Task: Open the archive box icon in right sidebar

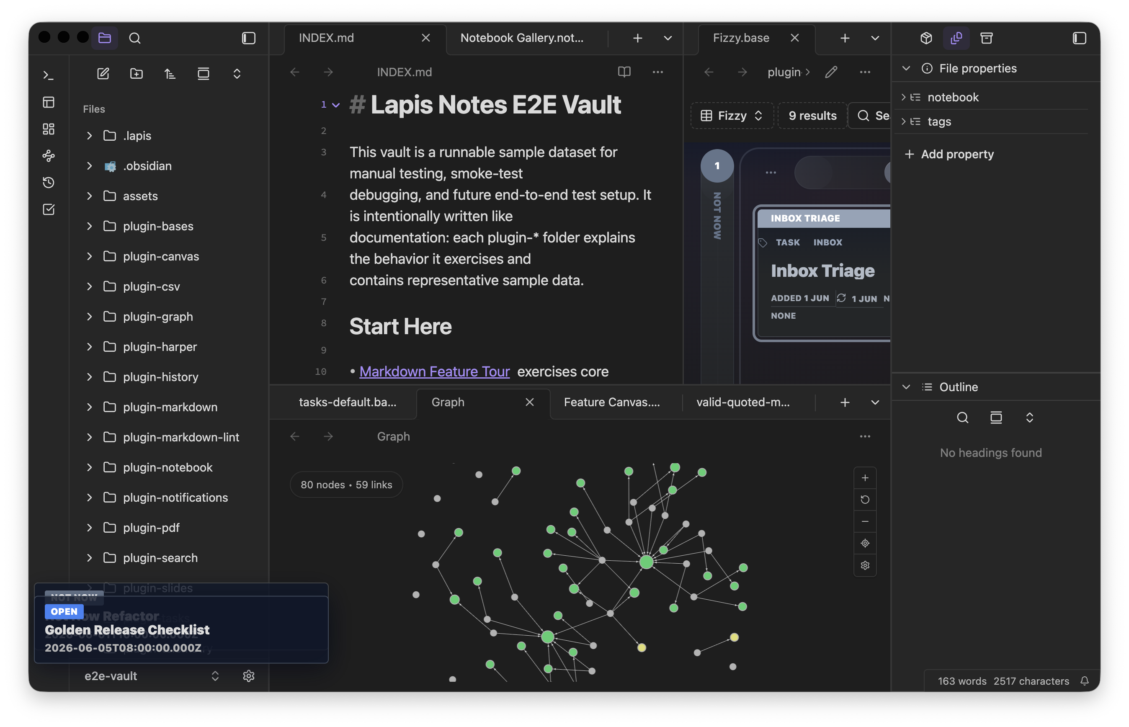Action: (987, 38)
